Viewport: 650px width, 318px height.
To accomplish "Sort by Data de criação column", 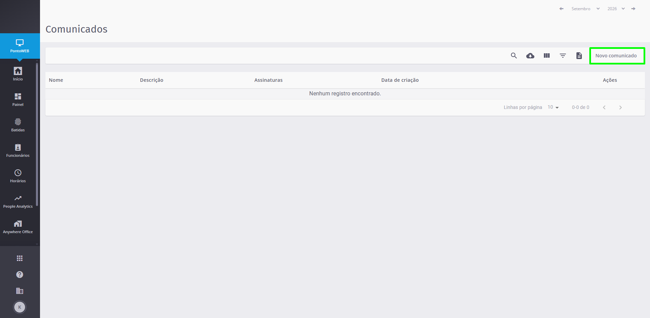I will (400, 80).
